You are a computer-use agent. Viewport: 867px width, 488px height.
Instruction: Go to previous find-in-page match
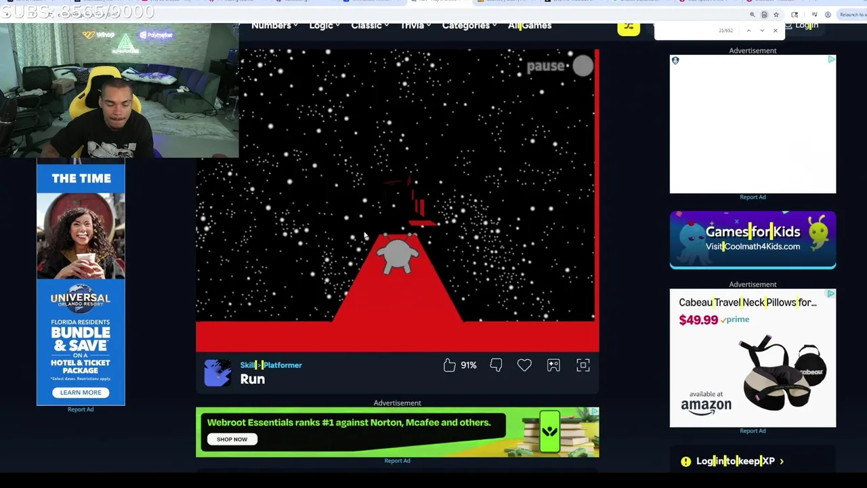[x=748, y=30]
